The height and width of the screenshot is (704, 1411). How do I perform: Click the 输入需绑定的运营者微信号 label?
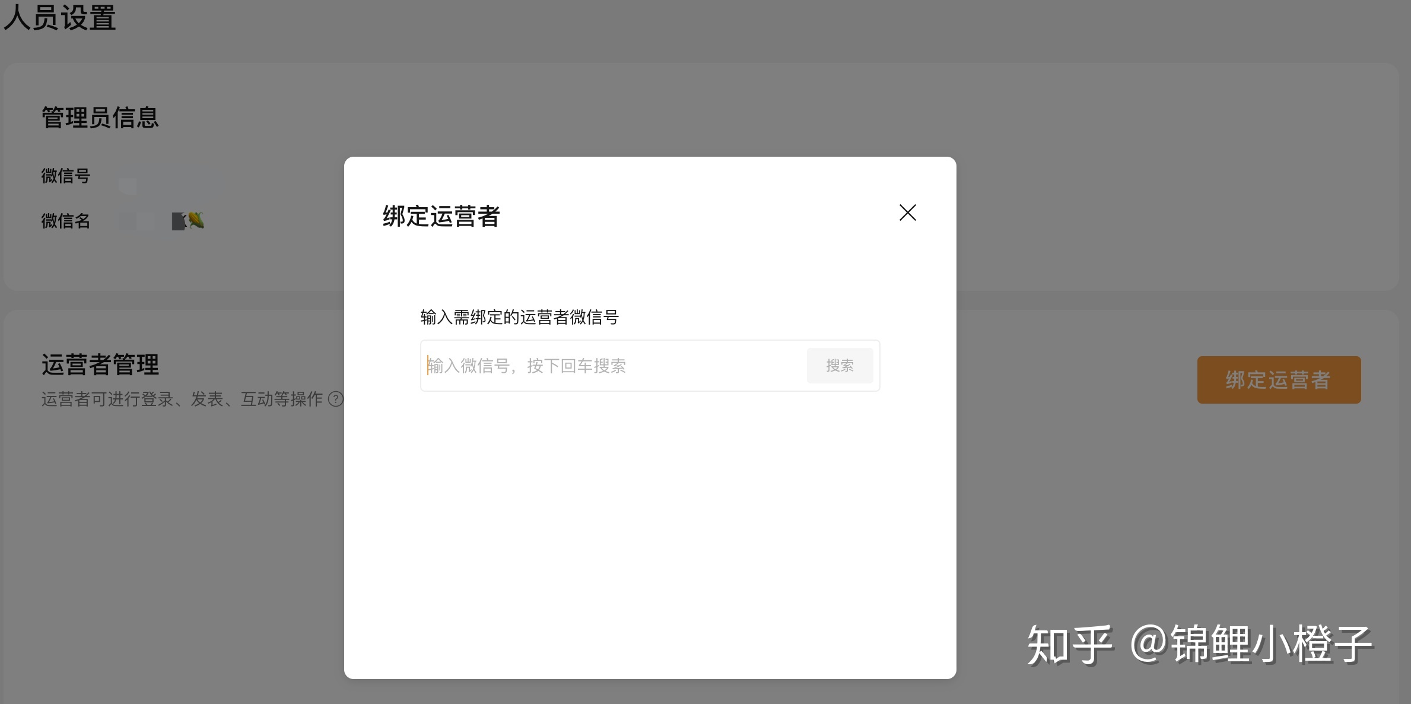(519, 317)
